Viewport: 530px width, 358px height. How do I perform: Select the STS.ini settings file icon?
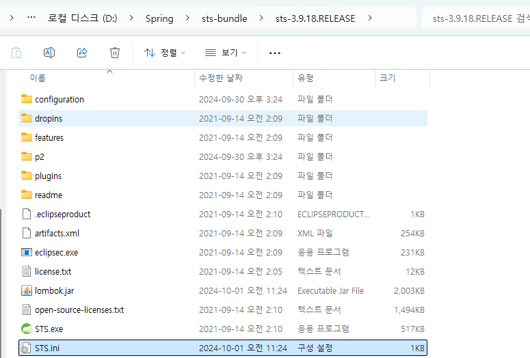coord(27,348)
